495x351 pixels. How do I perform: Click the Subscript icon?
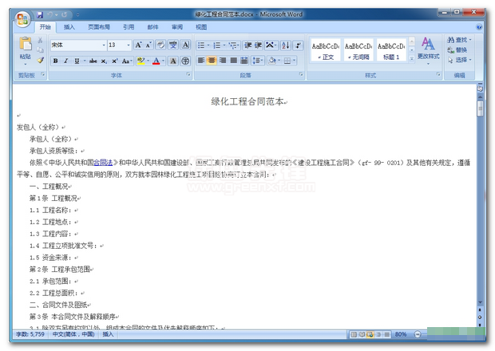(104, 61)
